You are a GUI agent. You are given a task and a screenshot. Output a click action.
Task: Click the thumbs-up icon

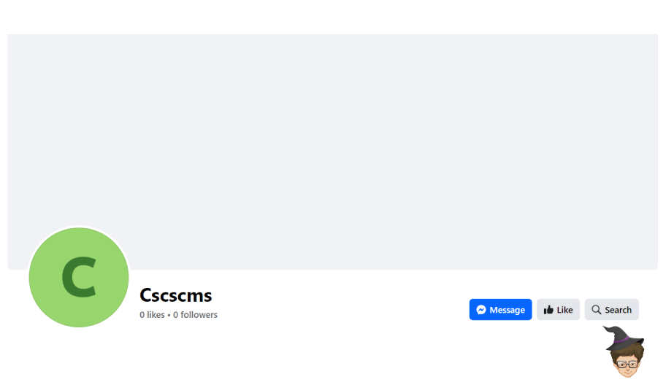pos(548,310)
